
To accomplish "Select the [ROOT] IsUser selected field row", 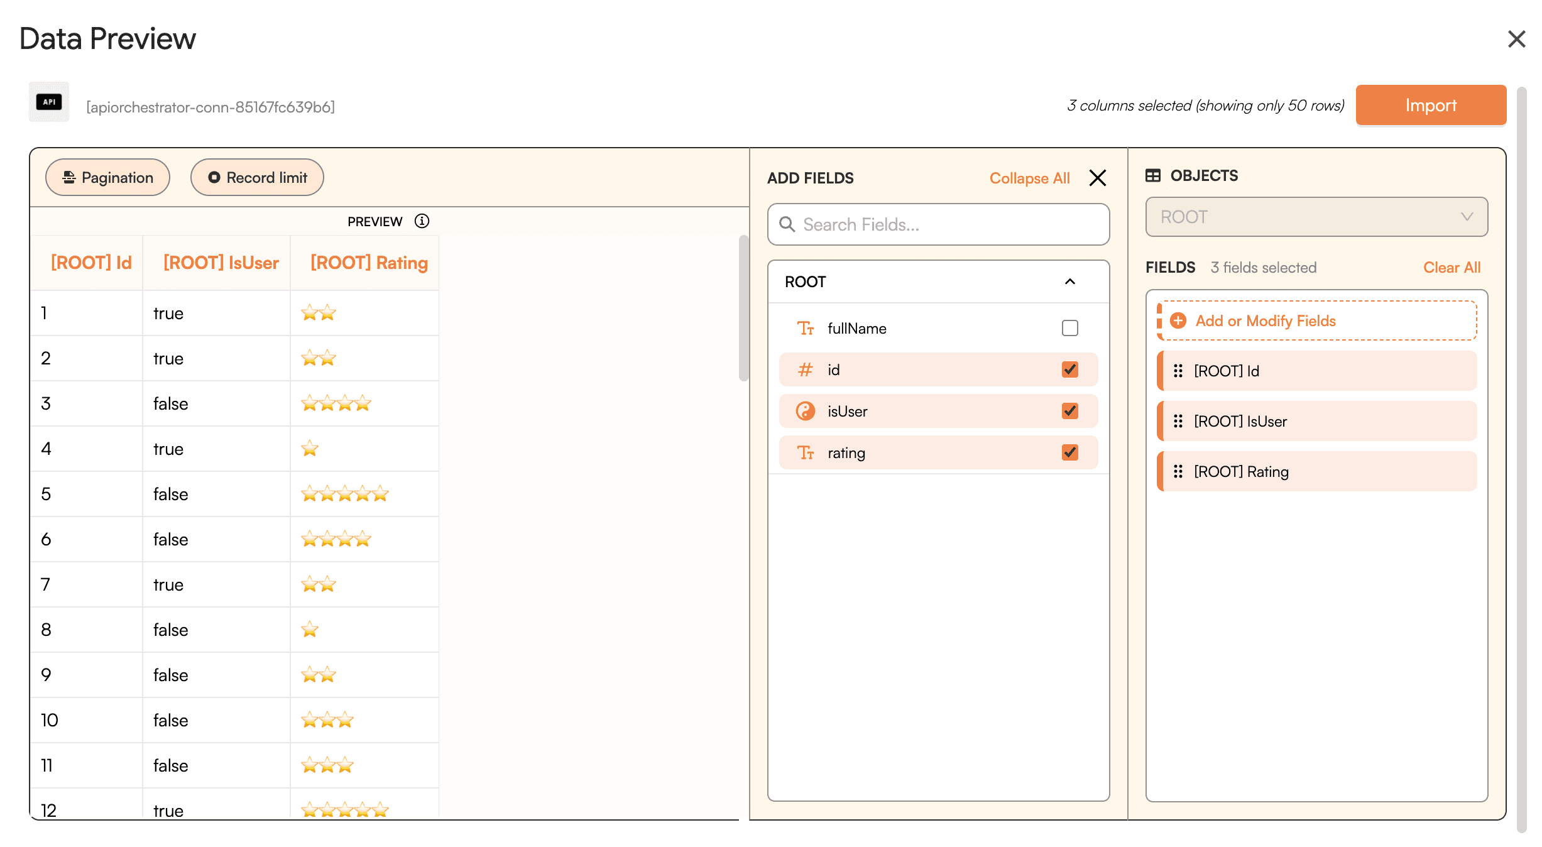I will pyautogui.click(x=1316, y=421).
